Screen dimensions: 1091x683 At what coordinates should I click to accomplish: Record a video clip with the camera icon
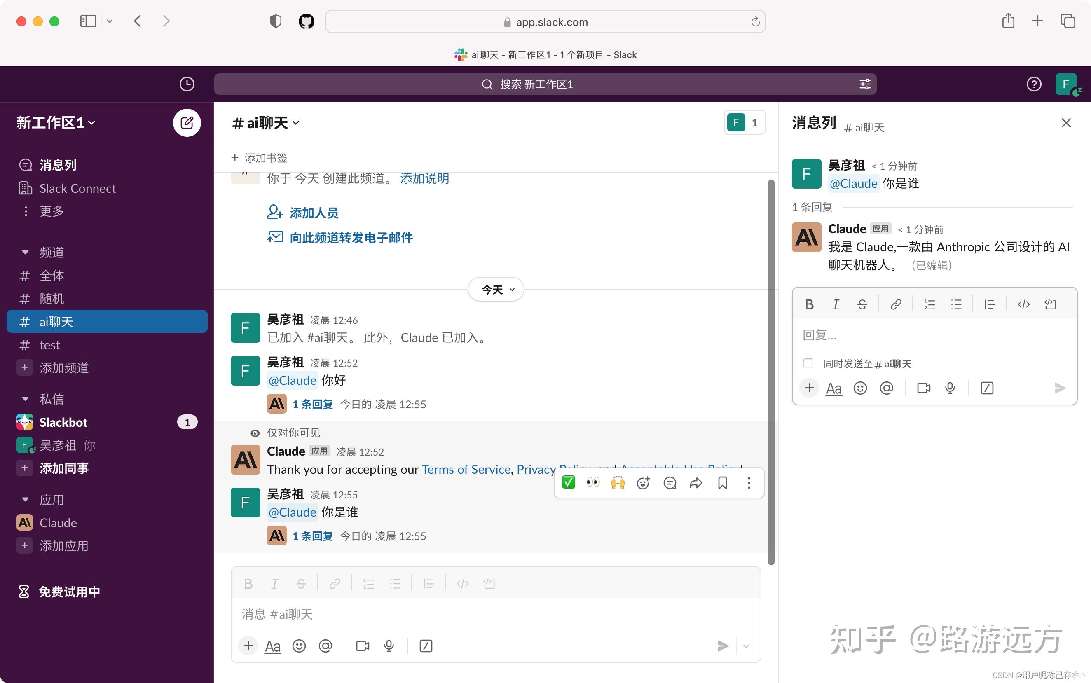[x=362, y=646]
